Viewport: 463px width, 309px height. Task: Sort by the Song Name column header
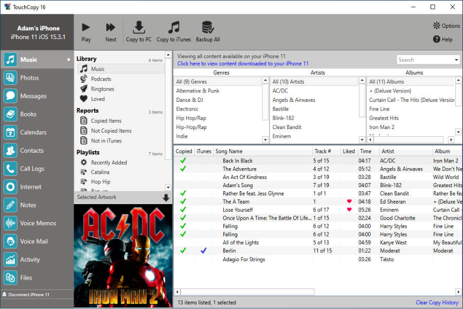click(x=263, y=151)
